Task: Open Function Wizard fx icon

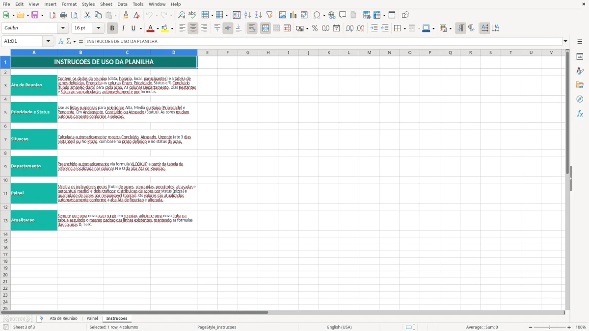Action: (x=61, y=41)
